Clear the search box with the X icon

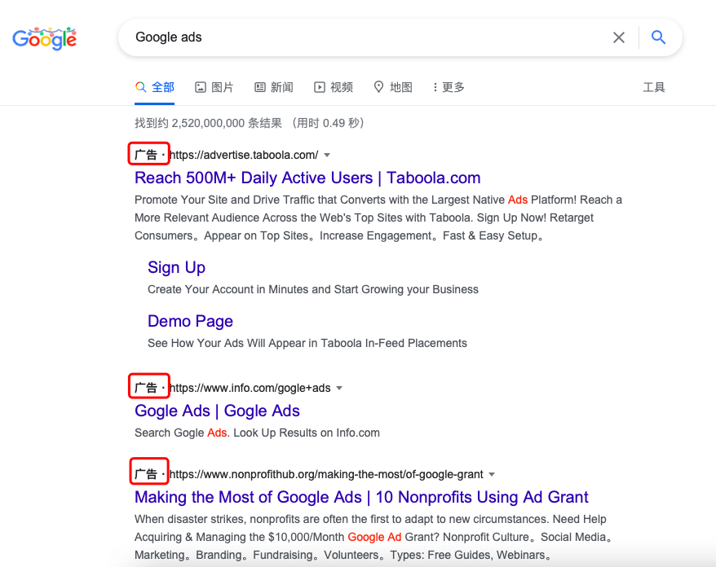coord(619,37)
